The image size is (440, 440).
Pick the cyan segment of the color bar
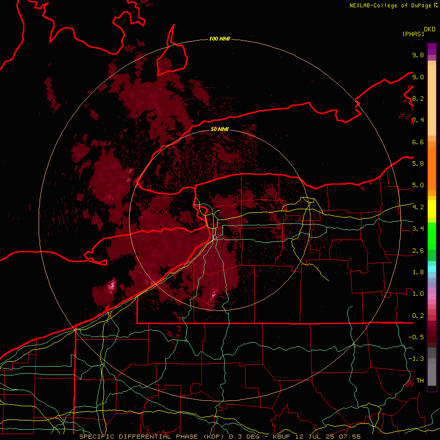(x=432, y=268)
